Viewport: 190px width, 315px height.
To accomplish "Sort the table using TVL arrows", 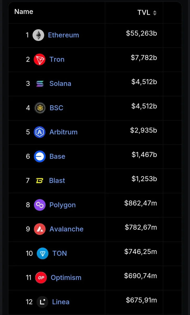I will 155,13.
